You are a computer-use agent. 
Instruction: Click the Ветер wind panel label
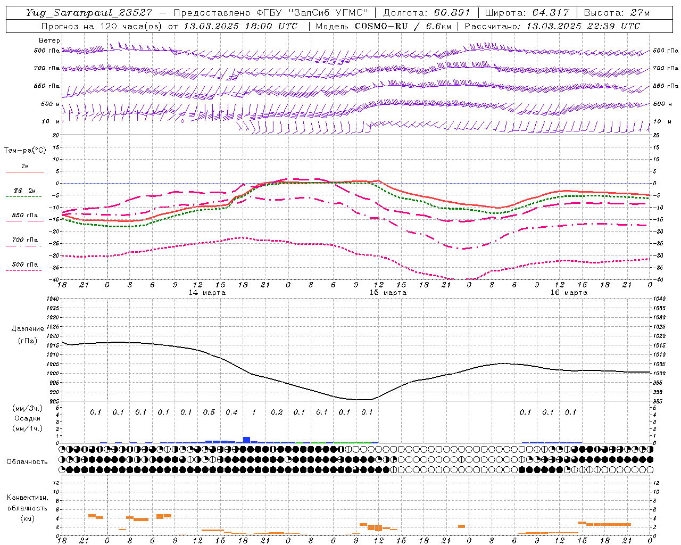(x=49, y=40)
